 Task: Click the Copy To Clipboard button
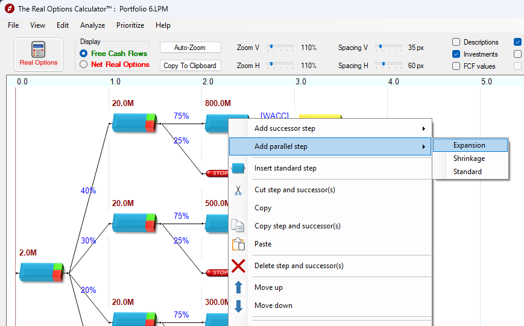[x=190, y=66]
